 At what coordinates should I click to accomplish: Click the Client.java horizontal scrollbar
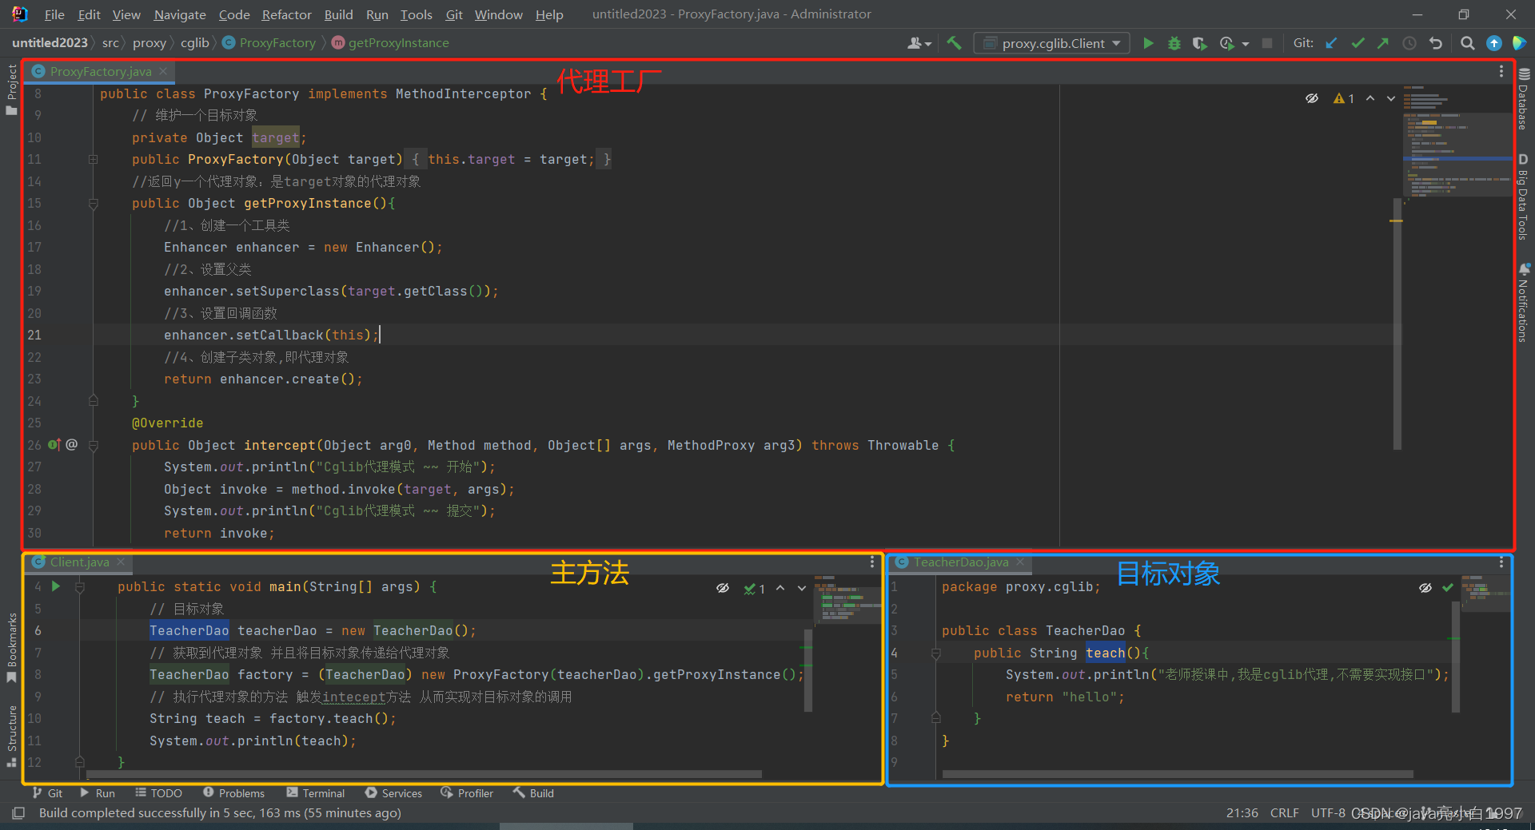click(x=424, y=774)
